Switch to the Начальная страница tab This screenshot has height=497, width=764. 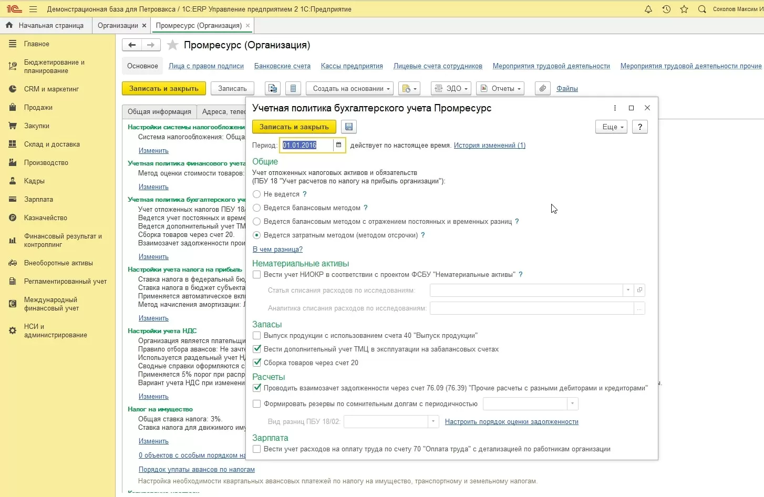[x=45, y=25]
